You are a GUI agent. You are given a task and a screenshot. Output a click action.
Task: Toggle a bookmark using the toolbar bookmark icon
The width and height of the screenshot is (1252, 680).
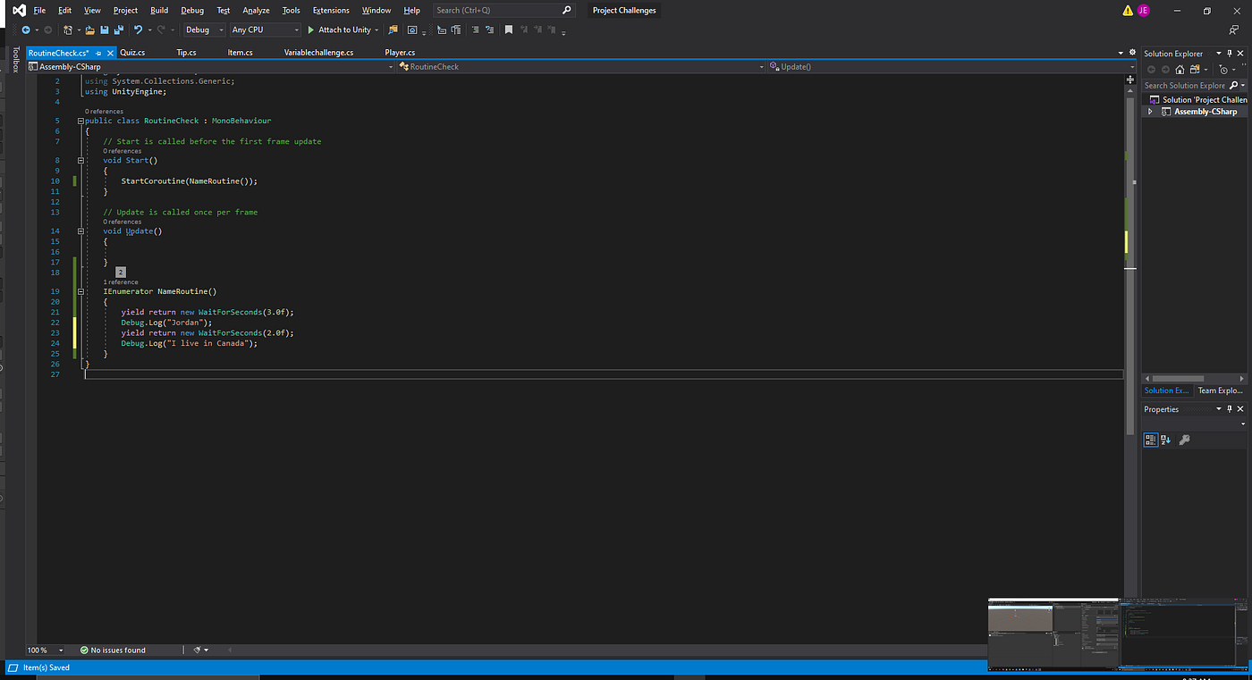click(x=508, y=29)
